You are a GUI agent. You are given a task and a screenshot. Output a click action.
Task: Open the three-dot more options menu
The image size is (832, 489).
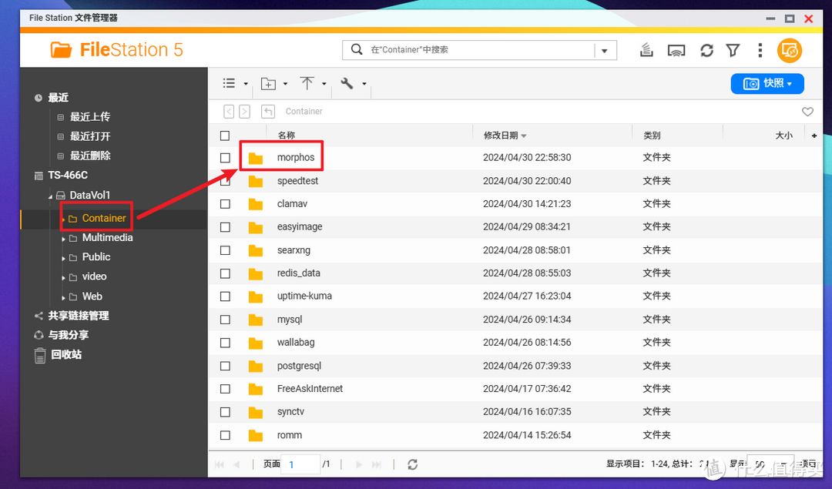(x=760, y=50)
